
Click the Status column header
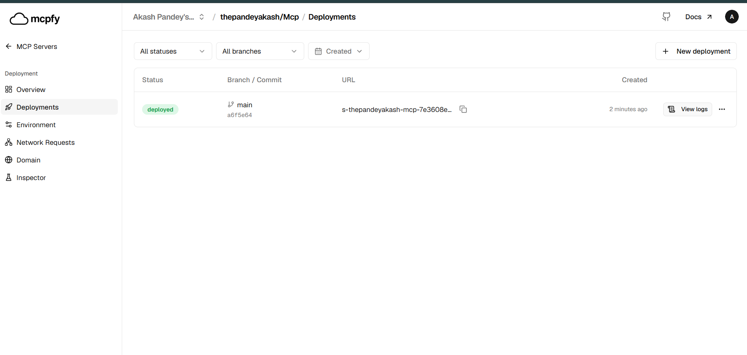152,80
